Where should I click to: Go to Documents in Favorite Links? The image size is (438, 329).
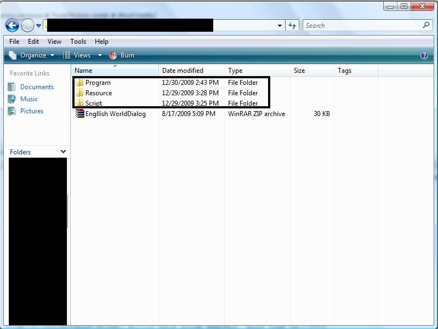tap(37, 87)
